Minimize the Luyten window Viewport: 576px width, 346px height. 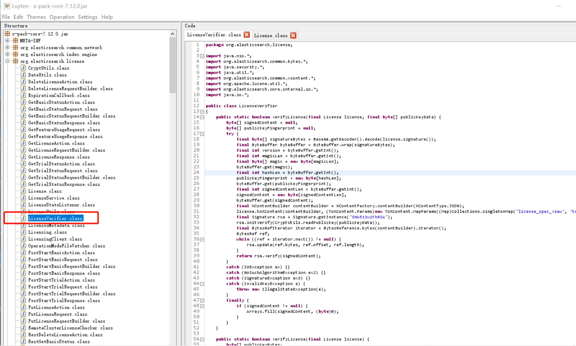tap(559, 6)
